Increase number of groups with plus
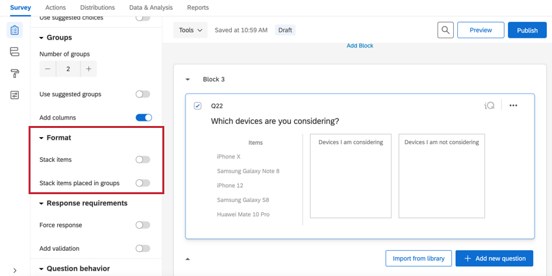 point(88,69)
